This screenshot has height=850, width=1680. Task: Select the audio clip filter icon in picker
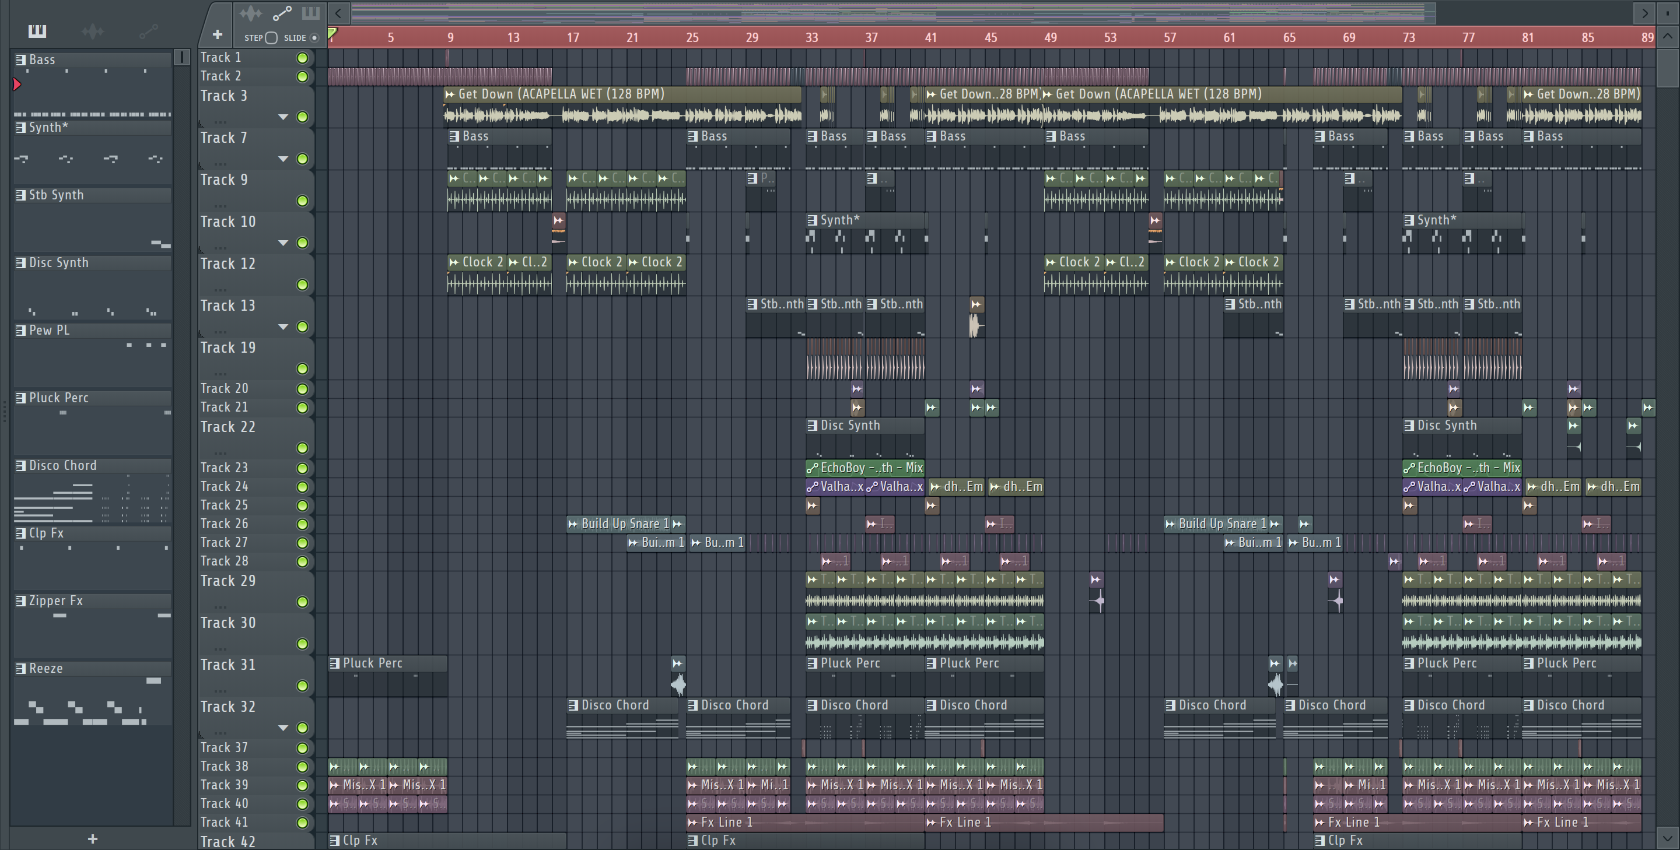tap(93, 31)
